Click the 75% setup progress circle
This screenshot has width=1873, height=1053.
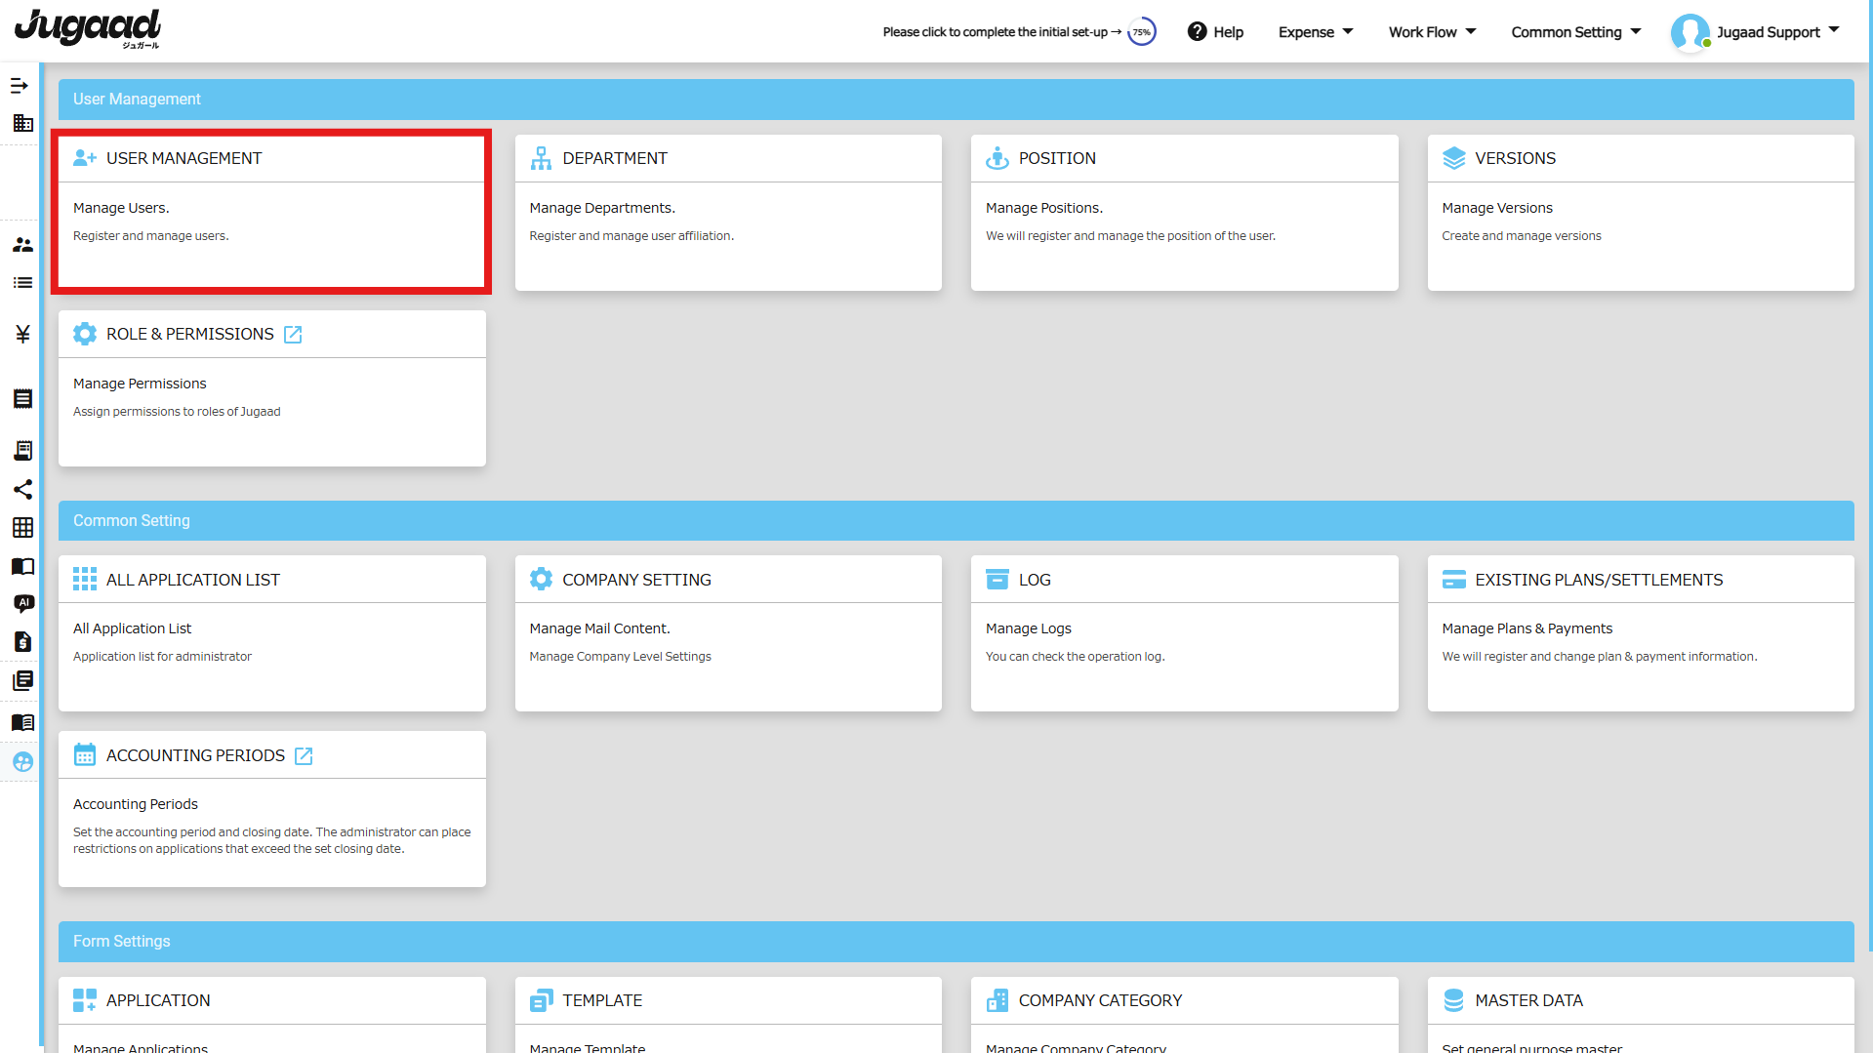tap(1141, 32)
